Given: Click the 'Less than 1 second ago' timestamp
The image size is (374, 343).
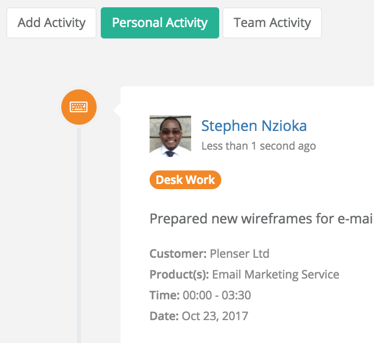Looking at the screenshot, I should 258,146.
